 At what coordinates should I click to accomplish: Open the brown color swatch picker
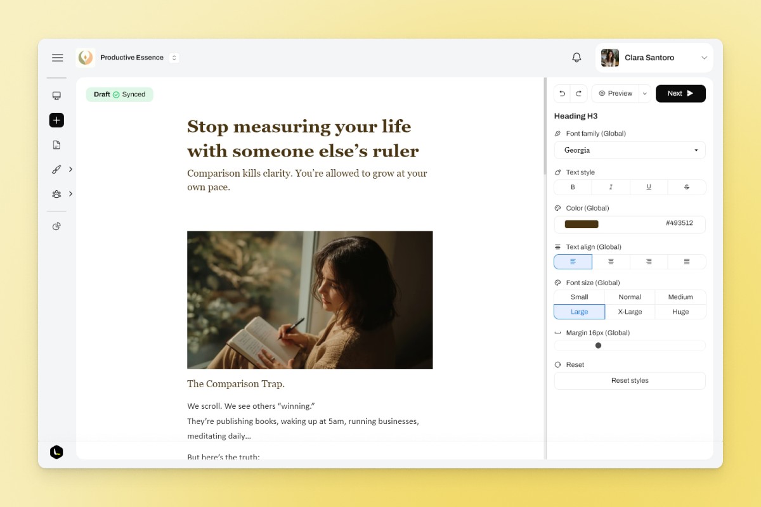tap(582, 224)
